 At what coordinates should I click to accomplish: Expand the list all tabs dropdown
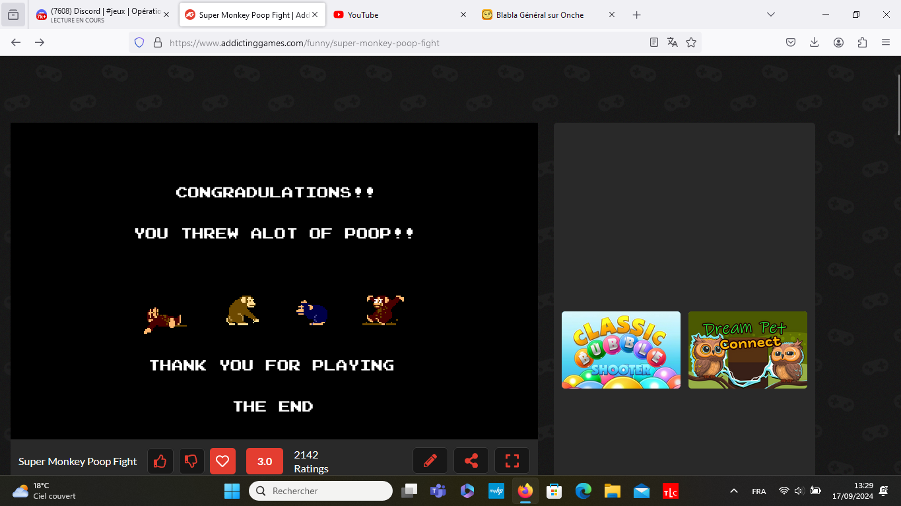pyautogui.click(x=770, y=15)
